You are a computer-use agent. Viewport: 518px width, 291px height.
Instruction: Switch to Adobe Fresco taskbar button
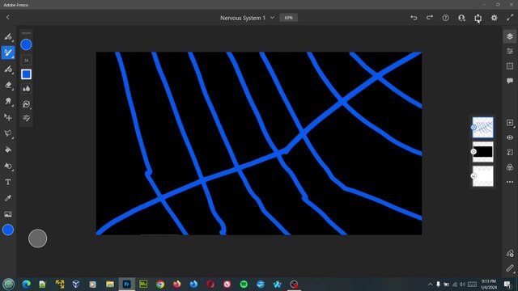tap(127, 284)
